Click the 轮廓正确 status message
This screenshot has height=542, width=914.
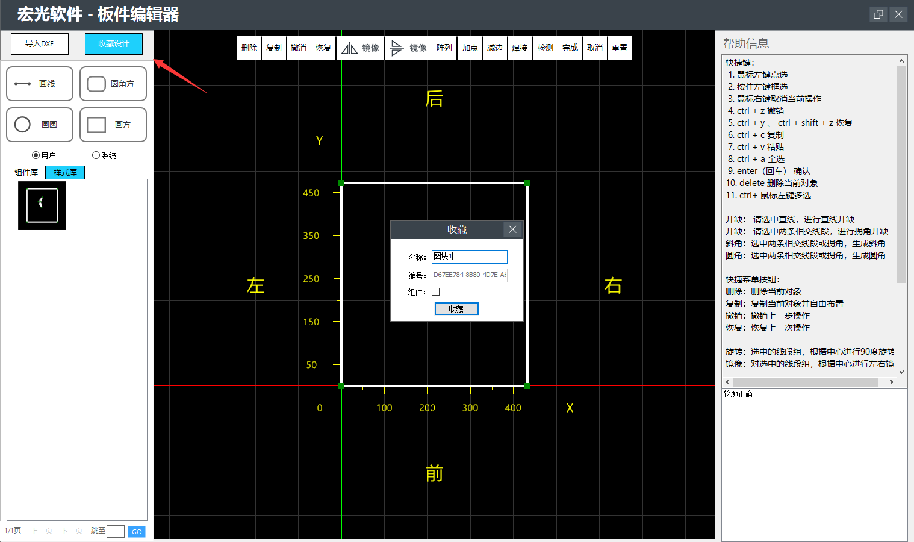[x=738, y=394]
